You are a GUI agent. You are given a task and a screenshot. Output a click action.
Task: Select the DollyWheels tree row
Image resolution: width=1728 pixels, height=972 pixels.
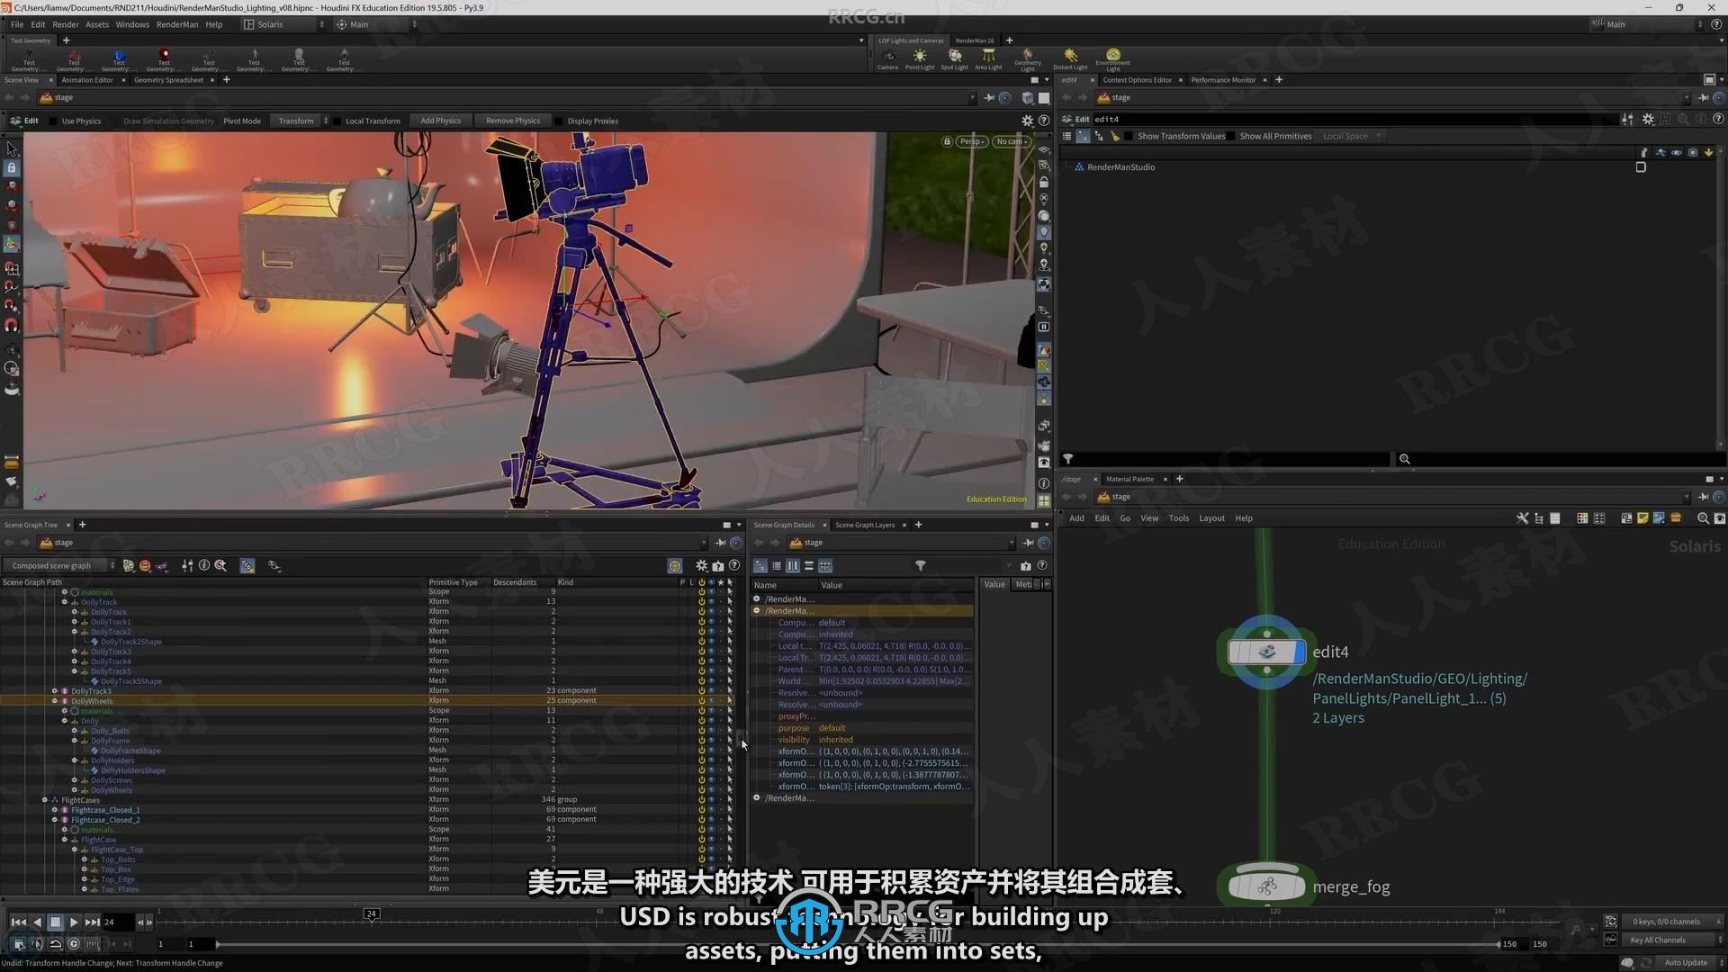coord(366,701)
